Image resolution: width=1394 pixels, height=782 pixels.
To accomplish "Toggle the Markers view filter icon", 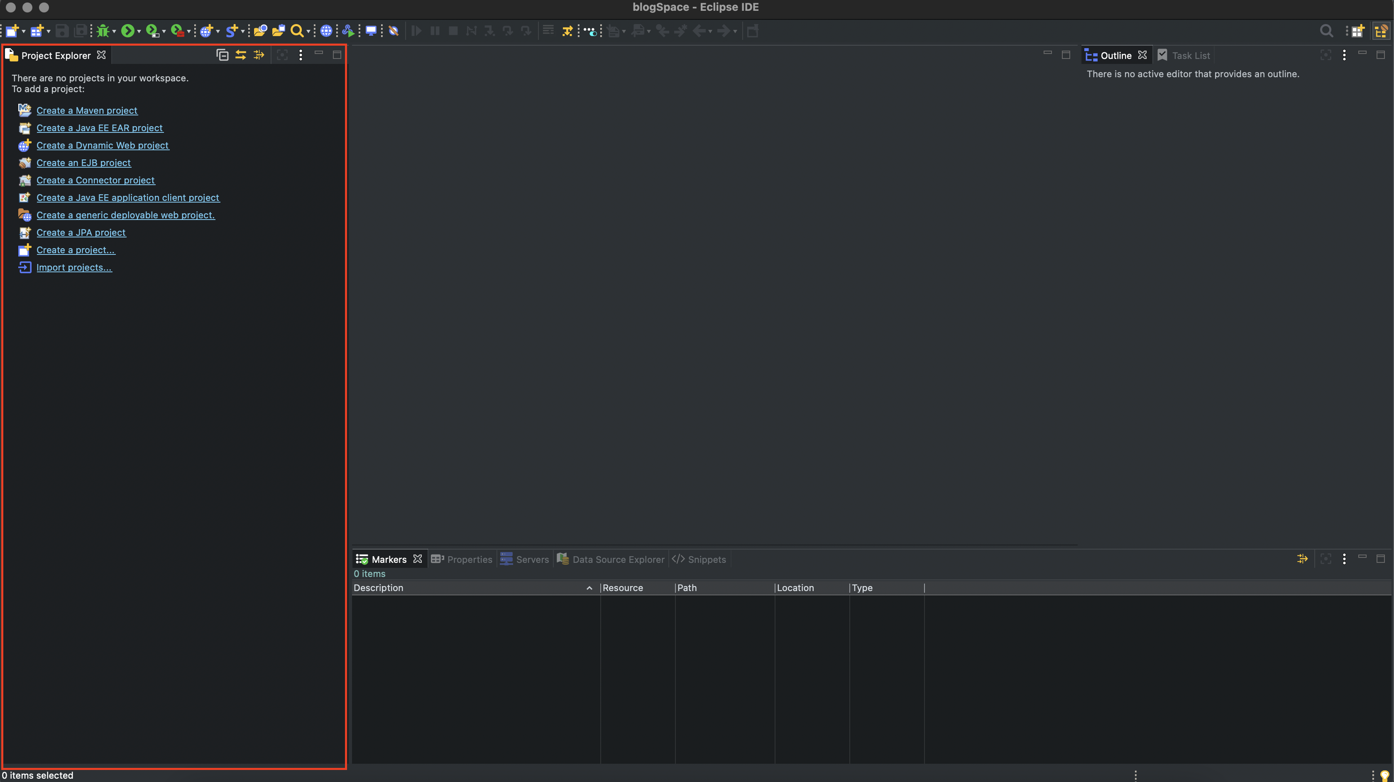I will (x=1303, y=559).
